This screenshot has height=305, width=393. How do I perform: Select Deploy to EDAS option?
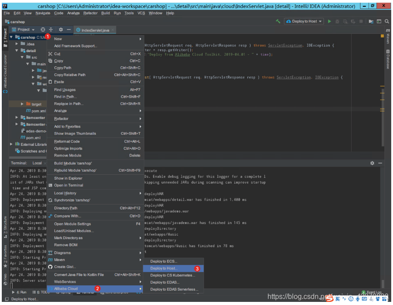(173, 282)
